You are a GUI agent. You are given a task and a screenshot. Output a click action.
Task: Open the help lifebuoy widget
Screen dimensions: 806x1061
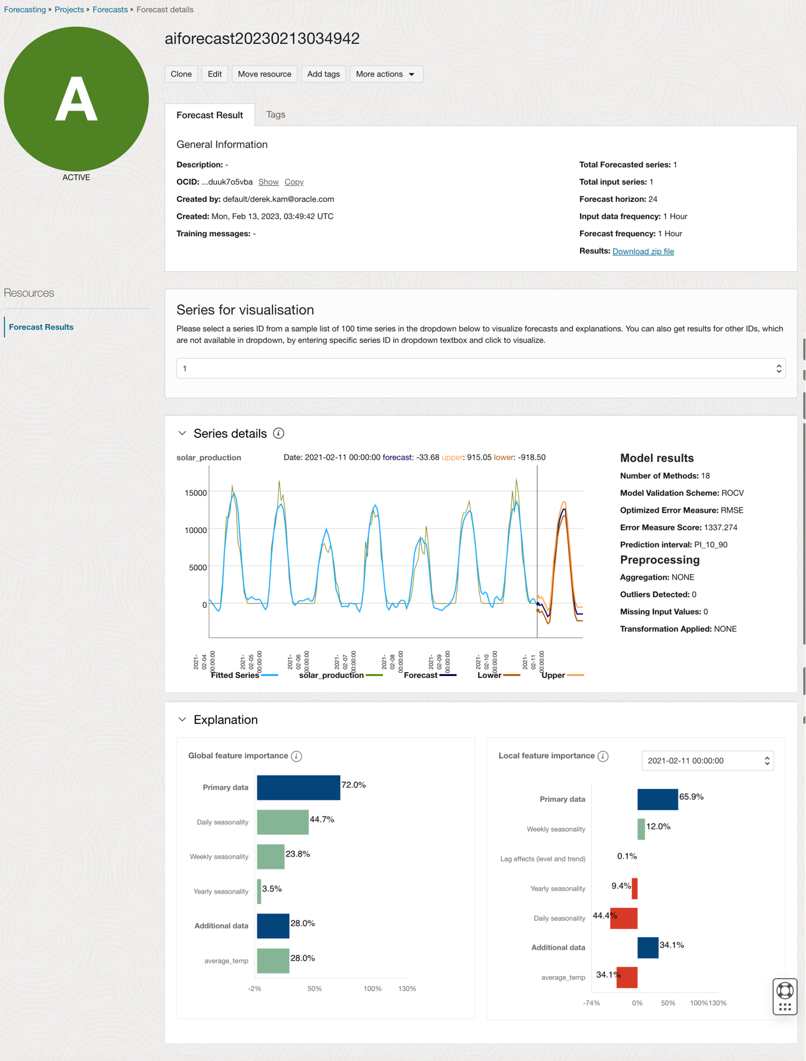tap(785, 991)
